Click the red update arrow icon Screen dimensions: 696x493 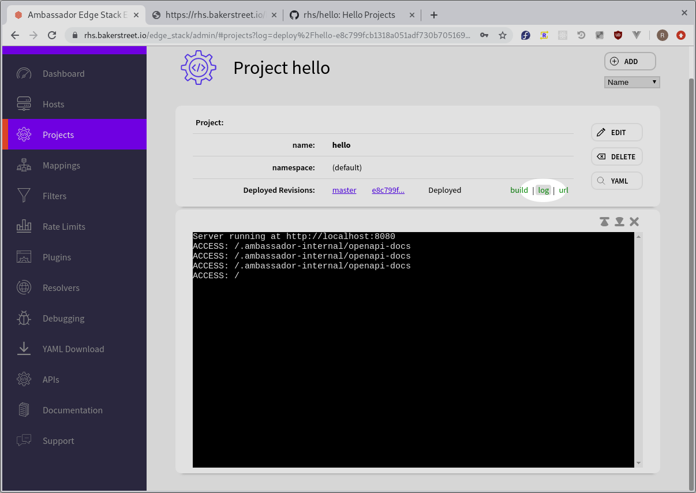click(x=681, y=35)
